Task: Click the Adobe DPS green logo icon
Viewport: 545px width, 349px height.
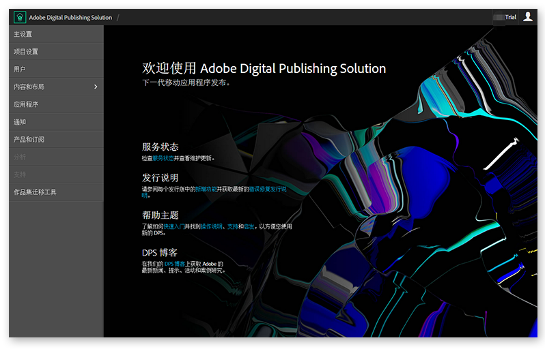Action: pyautogui.click(x=20, y=17)
